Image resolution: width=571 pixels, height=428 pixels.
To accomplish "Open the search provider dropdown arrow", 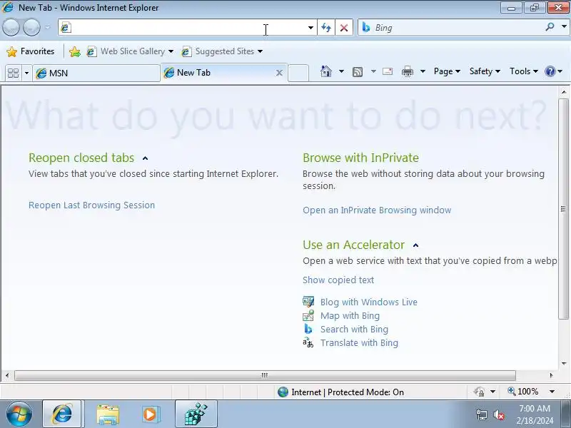I will pyautogui.click(x=564, y=27).
